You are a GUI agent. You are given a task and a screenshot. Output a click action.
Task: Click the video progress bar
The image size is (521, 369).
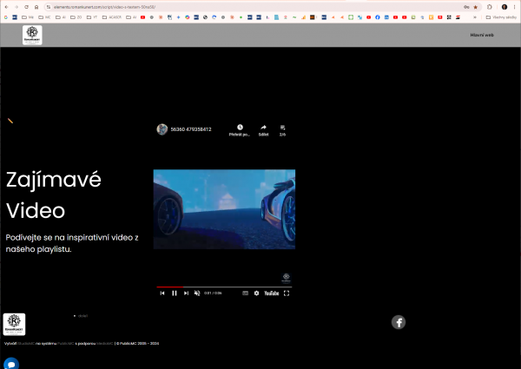(x=224, y=287)
